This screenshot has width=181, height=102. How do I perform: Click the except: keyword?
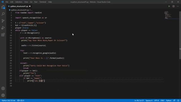tap(24, 63)
